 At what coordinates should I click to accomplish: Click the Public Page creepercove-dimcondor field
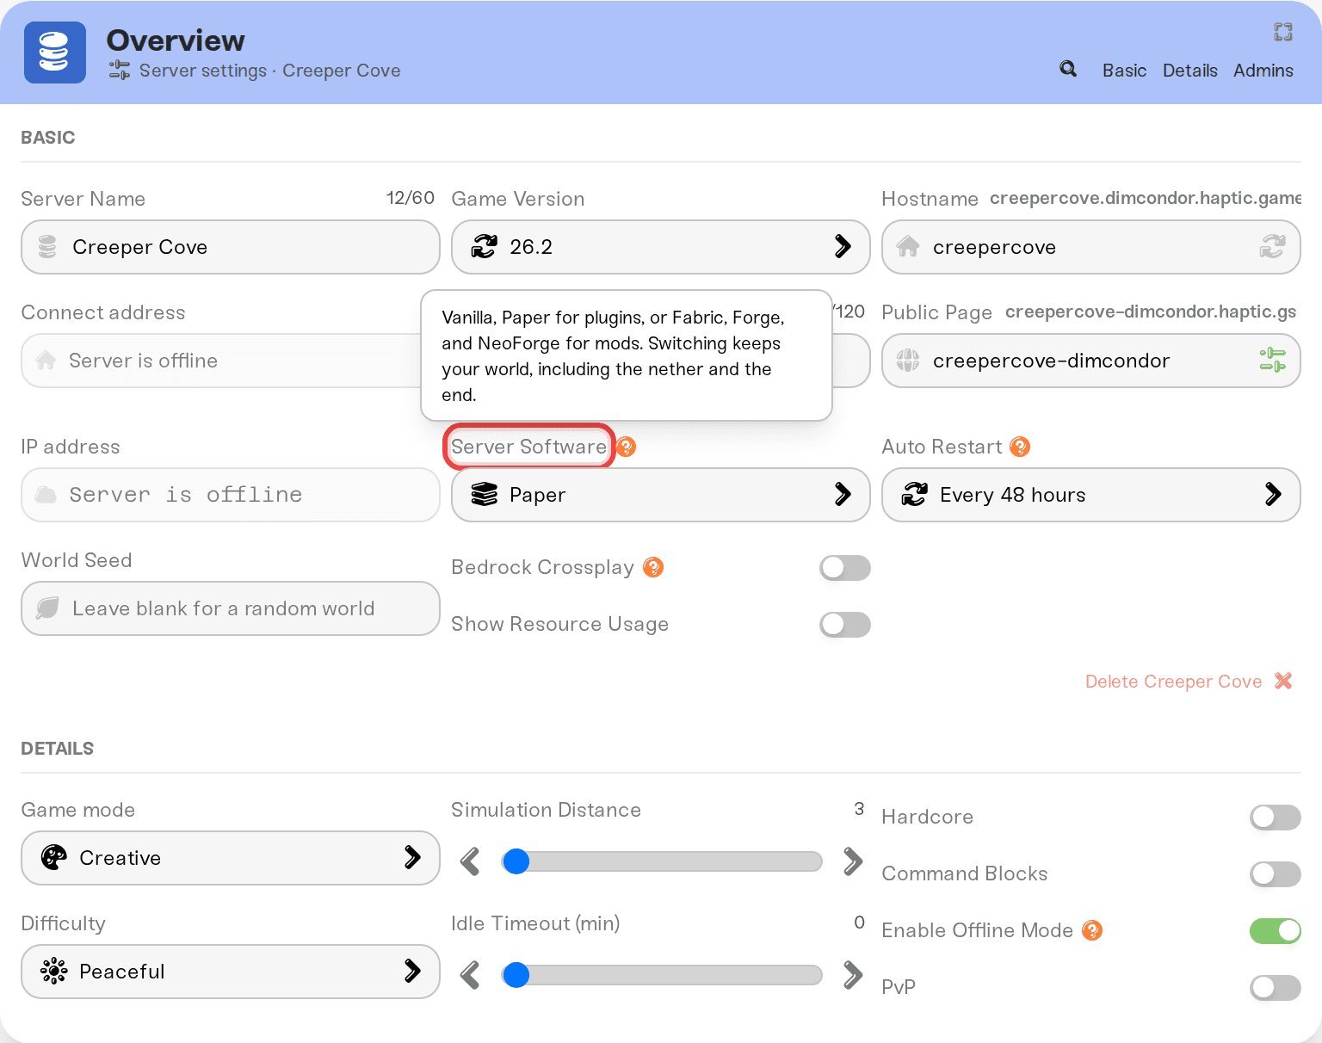coord(1091,361)
